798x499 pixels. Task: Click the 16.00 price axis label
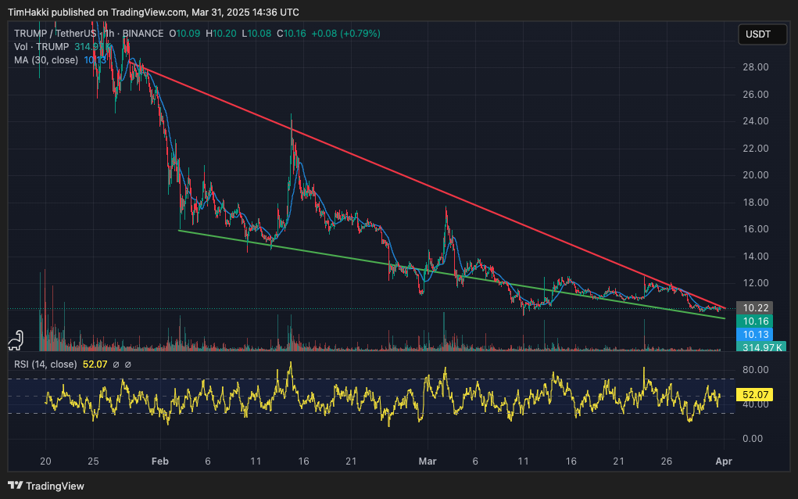(756, 229)
